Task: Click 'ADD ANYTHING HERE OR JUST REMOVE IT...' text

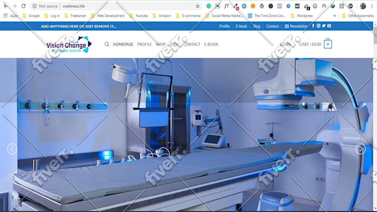Action: coord(78,26)
